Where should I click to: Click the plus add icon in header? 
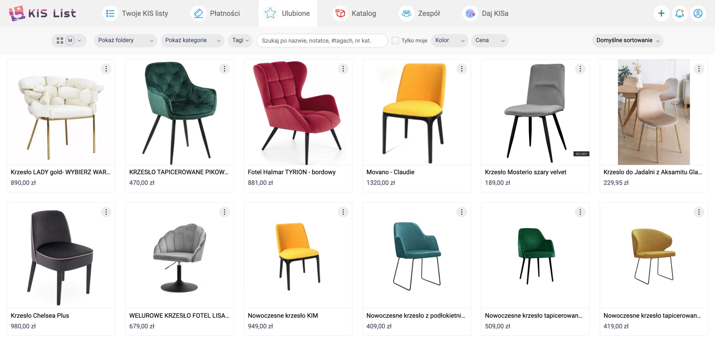[661, 14]
